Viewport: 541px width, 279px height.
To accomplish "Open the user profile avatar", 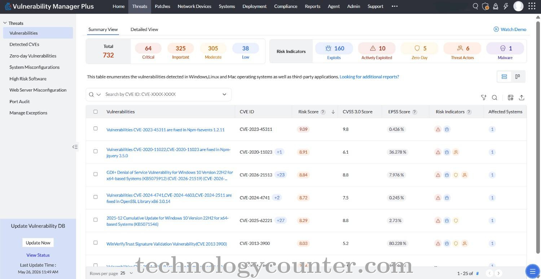I will 518,6.
